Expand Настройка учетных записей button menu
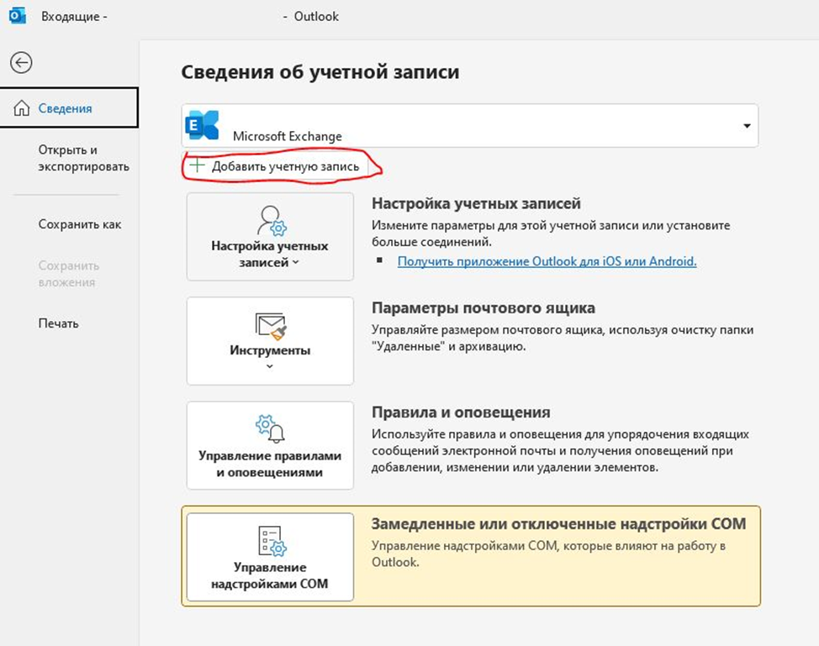 pos(270,237)
